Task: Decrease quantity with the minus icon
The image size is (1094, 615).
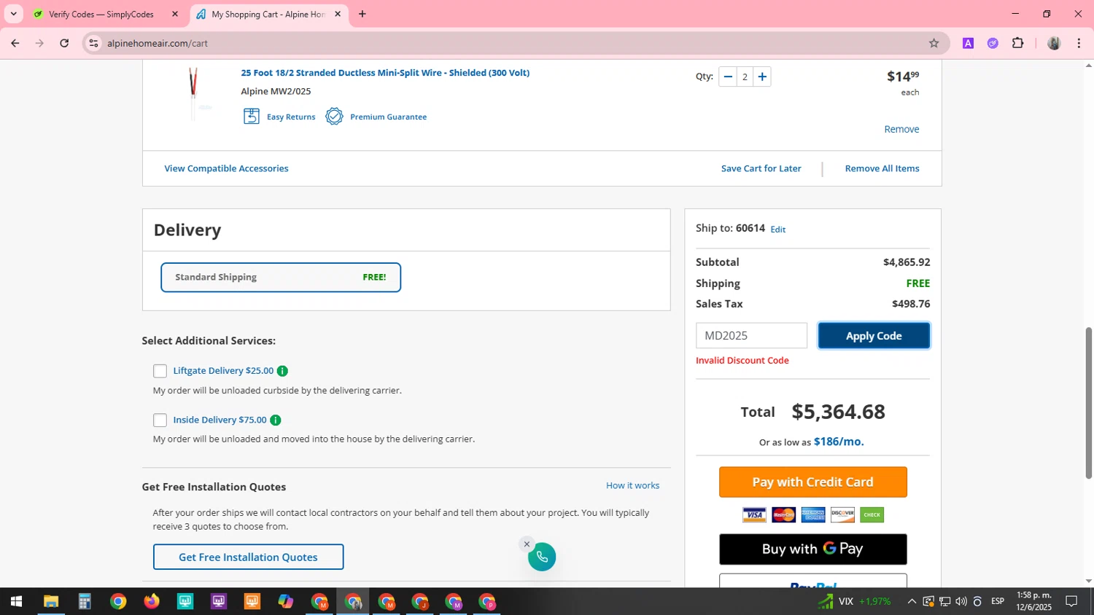Action: tap(728, 77)
